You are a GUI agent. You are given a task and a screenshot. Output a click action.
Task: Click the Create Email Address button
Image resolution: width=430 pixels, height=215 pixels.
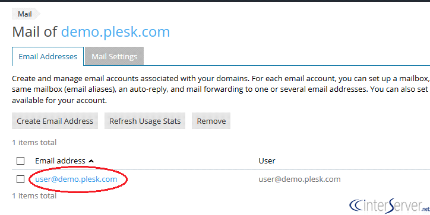[x=55, y=121]
